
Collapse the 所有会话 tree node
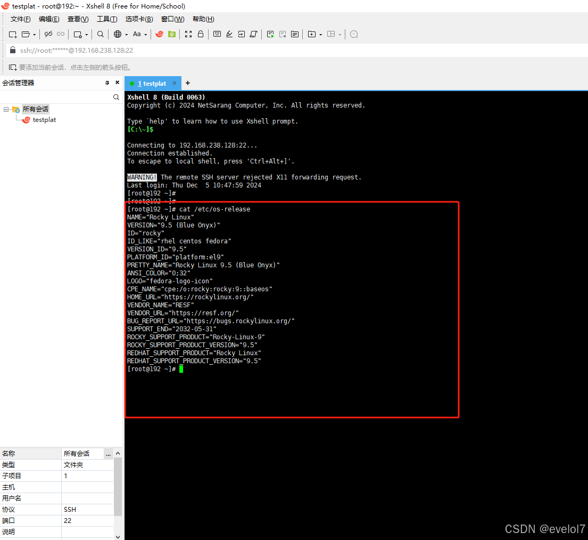pos(6,109)
